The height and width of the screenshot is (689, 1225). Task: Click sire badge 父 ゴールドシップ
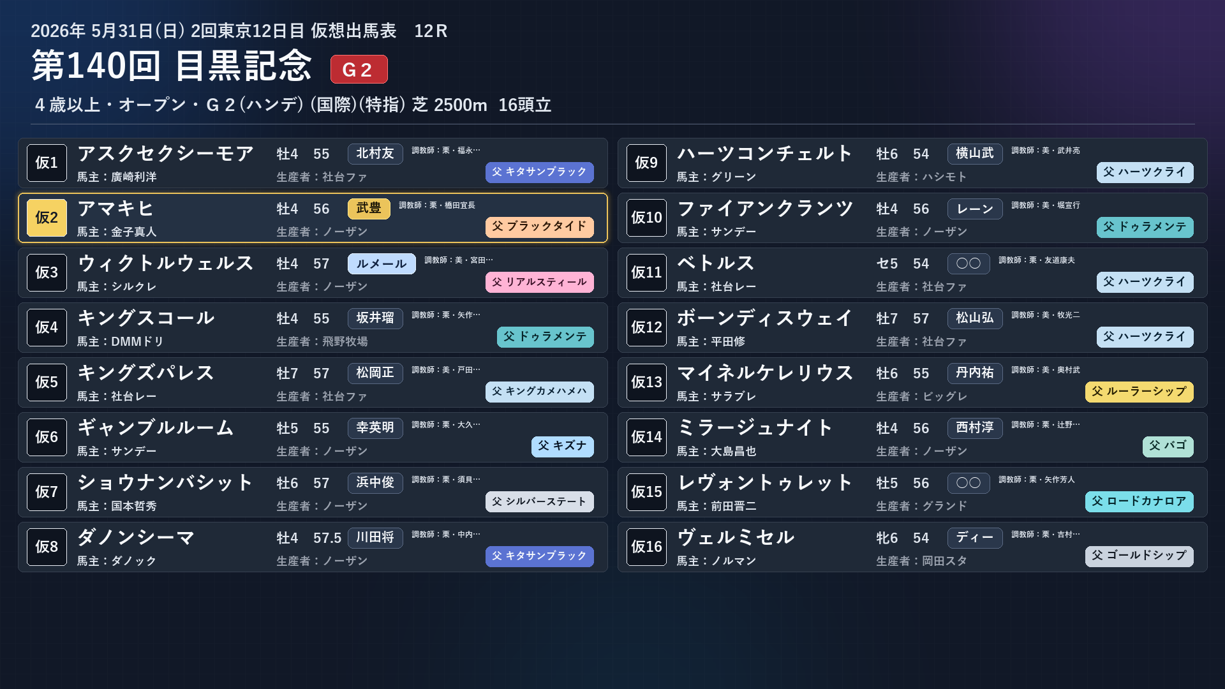coord(1140,556)
